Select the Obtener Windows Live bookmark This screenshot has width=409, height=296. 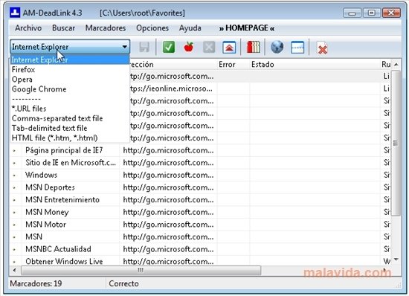click(64, 261)
